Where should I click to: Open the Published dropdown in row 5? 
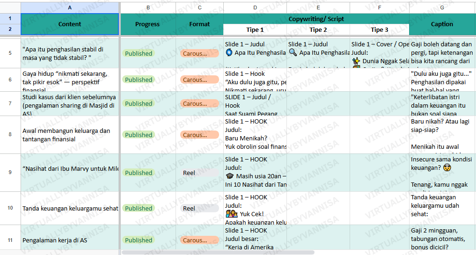[139, 53]
